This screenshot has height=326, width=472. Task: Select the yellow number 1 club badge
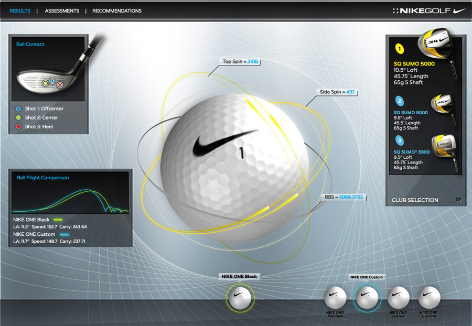(400, 49)
